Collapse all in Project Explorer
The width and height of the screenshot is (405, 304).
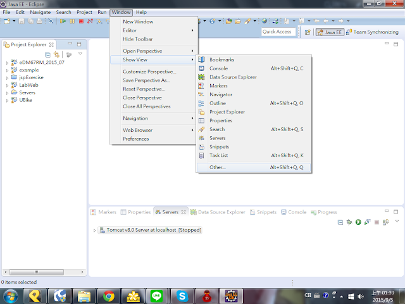point(47,54)
